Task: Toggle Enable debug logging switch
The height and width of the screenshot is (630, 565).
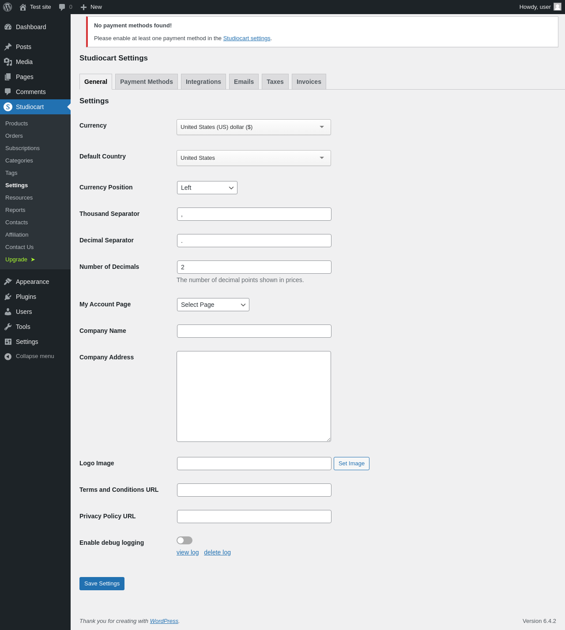Action: coord(185,540)
